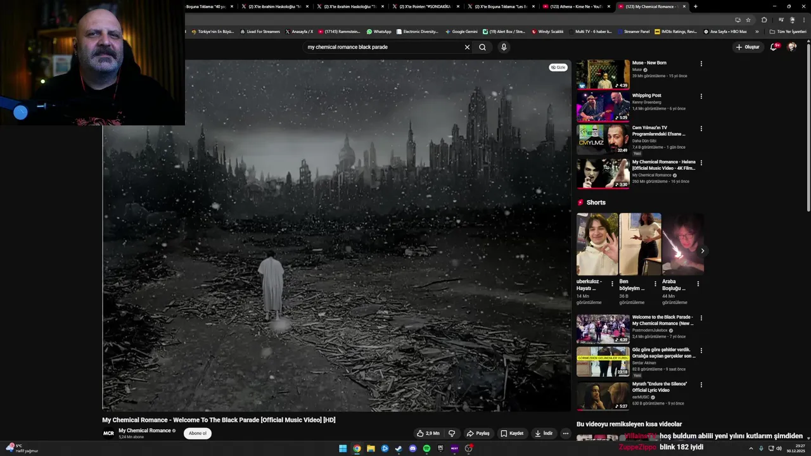This screenshot has width=811, height=456.
Task: Switch to the X'te Pointer tab
Action: click(425, 6)
